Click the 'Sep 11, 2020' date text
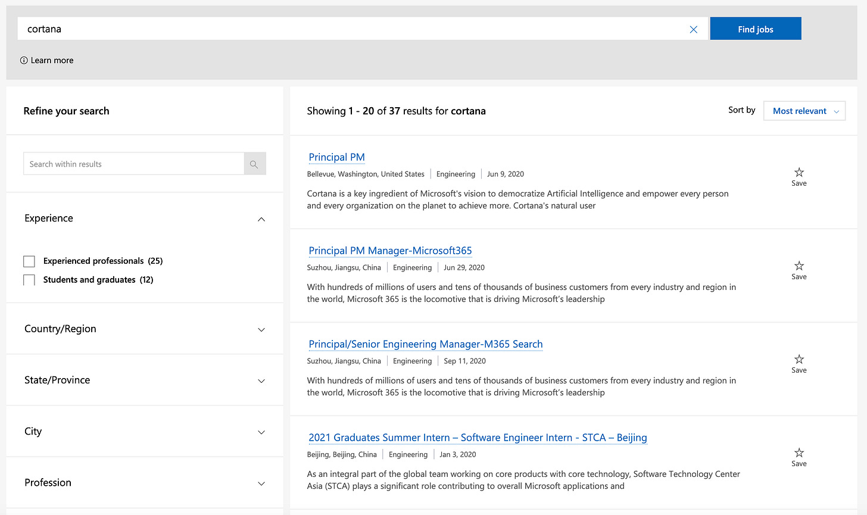The image size is (867, 515). (x=464, y=361)
